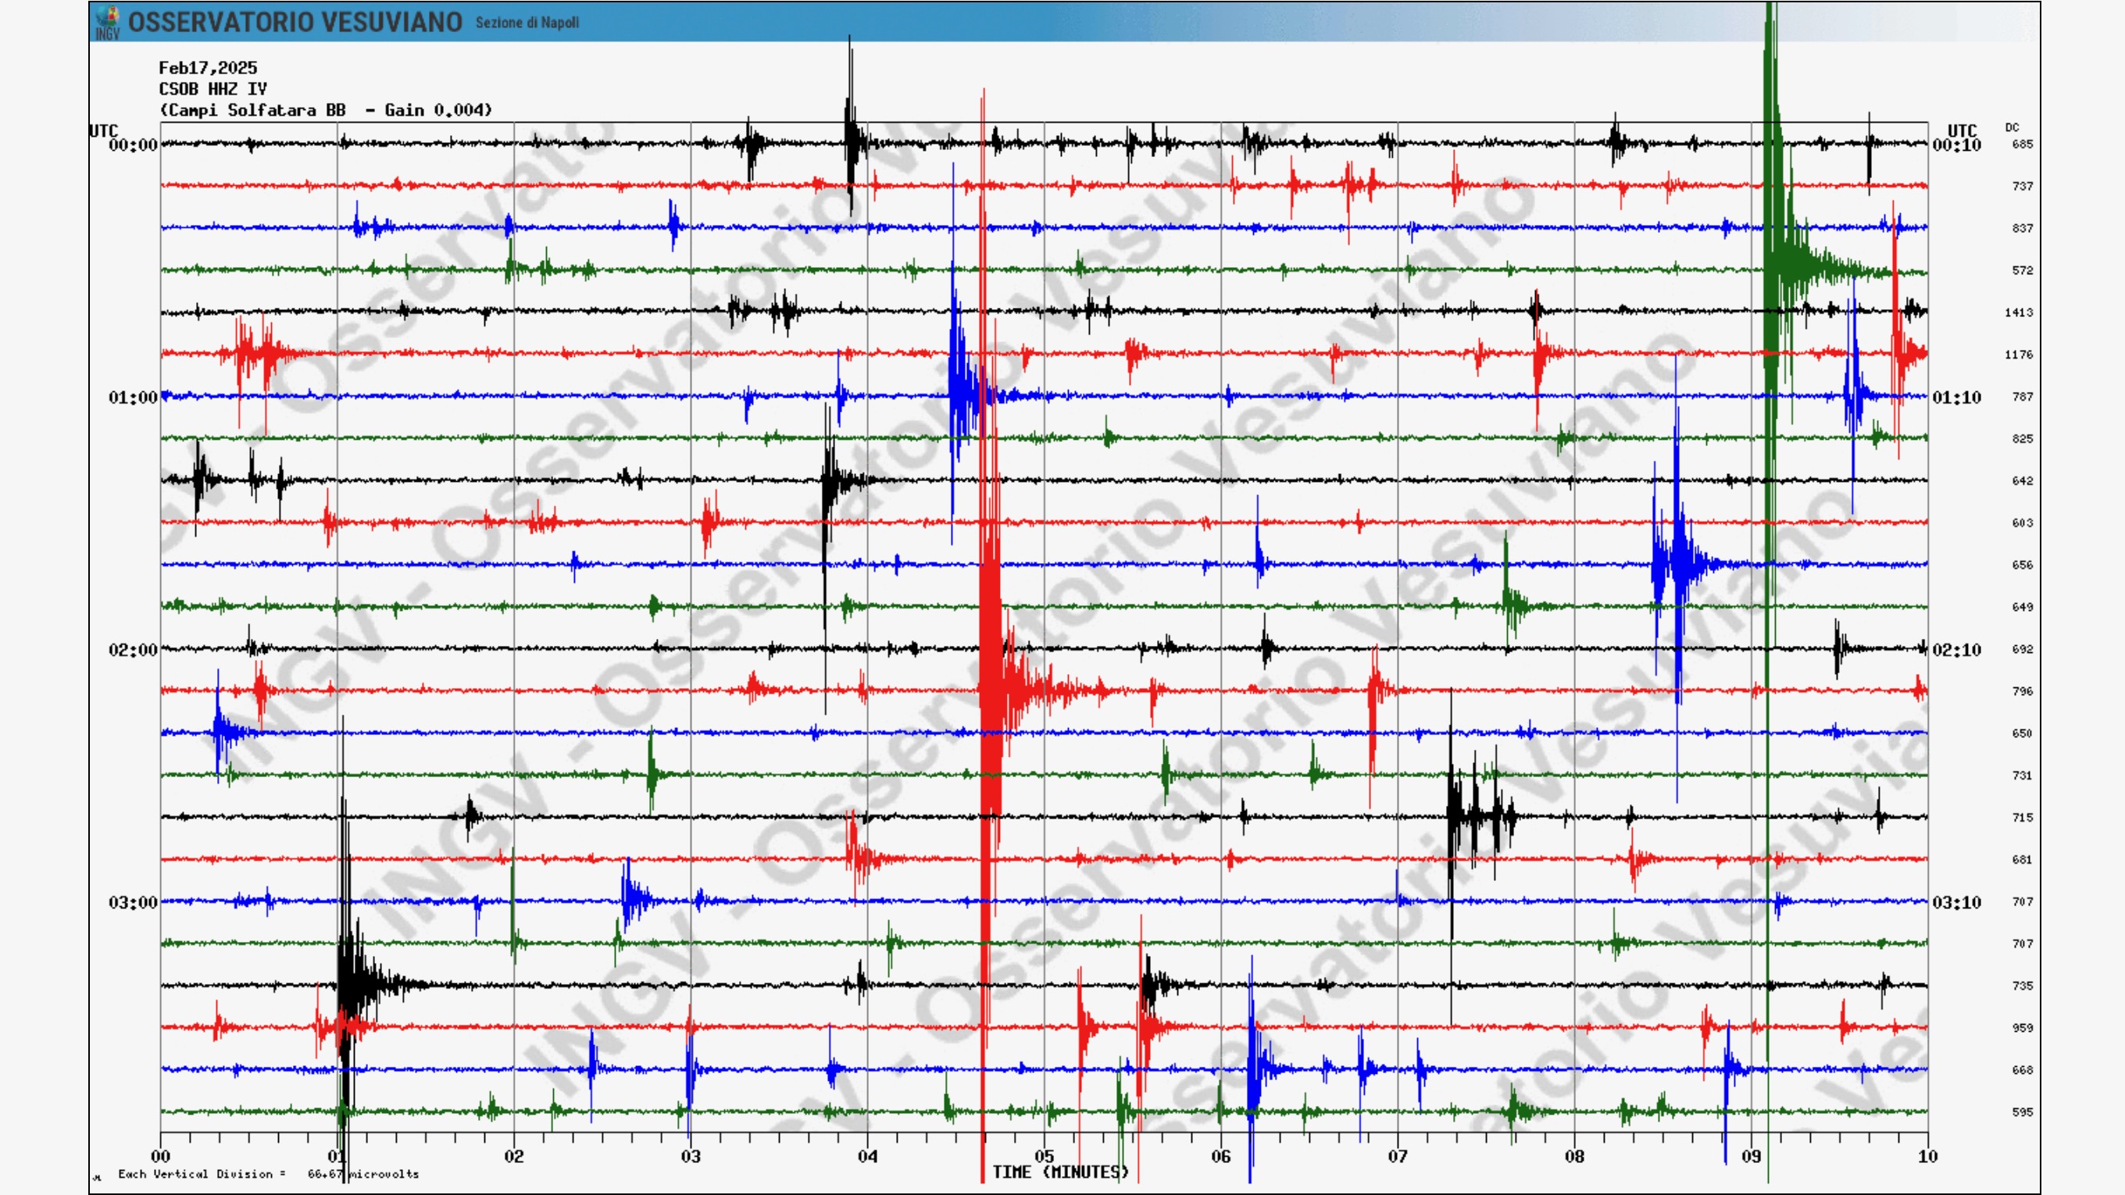This screenshot has height=1195, width=2125.
Task: Click the Sezione di Napoli subtitle
Action: (527, 23)
